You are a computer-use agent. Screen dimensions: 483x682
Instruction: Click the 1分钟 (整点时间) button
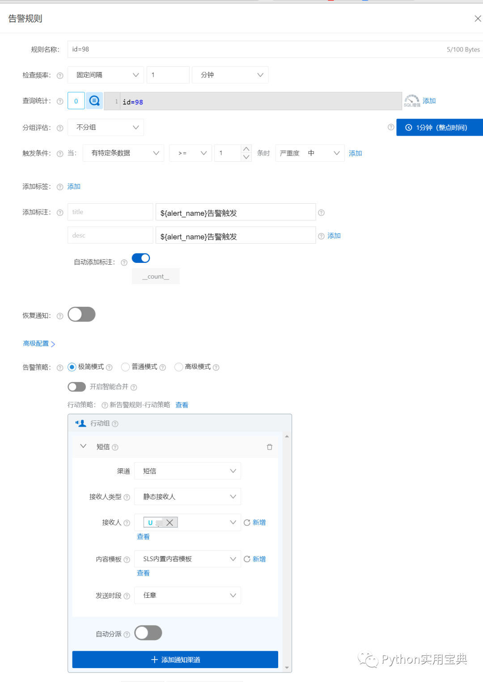pos(440,127)
